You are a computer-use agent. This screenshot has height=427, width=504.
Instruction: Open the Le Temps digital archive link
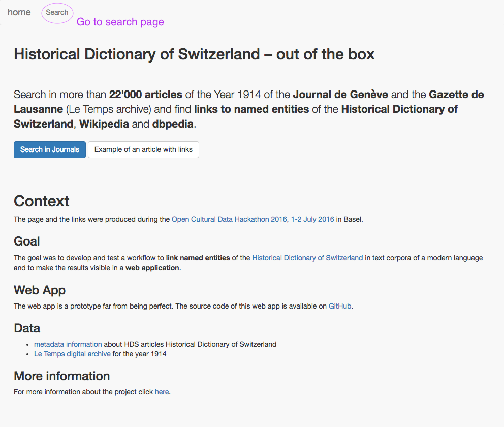pyautogui.click(x=72, y=354)
